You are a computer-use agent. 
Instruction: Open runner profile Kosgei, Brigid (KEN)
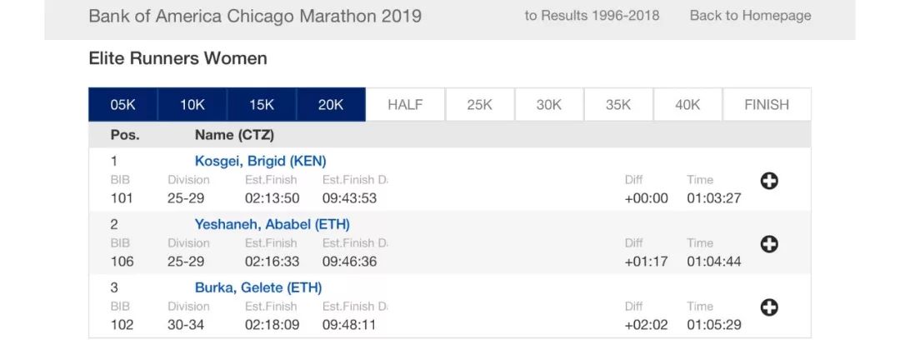(260, 161)
